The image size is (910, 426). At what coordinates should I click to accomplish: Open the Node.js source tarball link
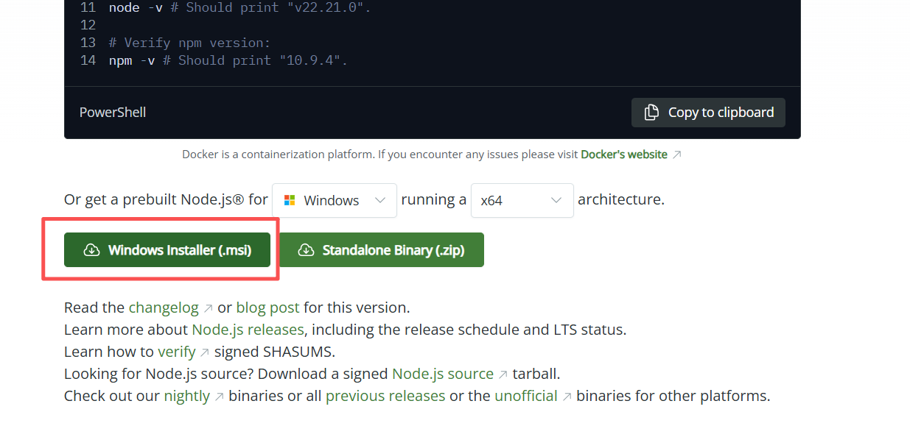(x=443, y=374)
